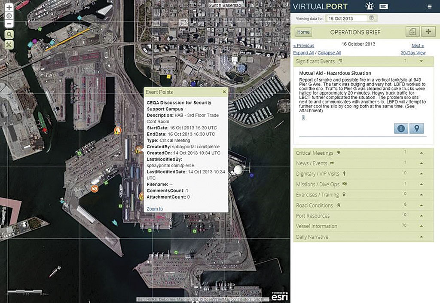
Task: Go to the Previous day brief
Action: 304,46
